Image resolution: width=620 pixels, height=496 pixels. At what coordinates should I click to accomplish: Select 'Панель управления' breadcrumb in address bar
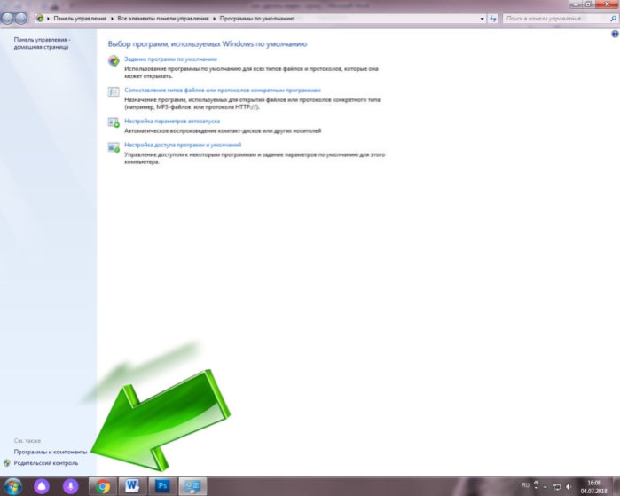(x=80, y=19)
